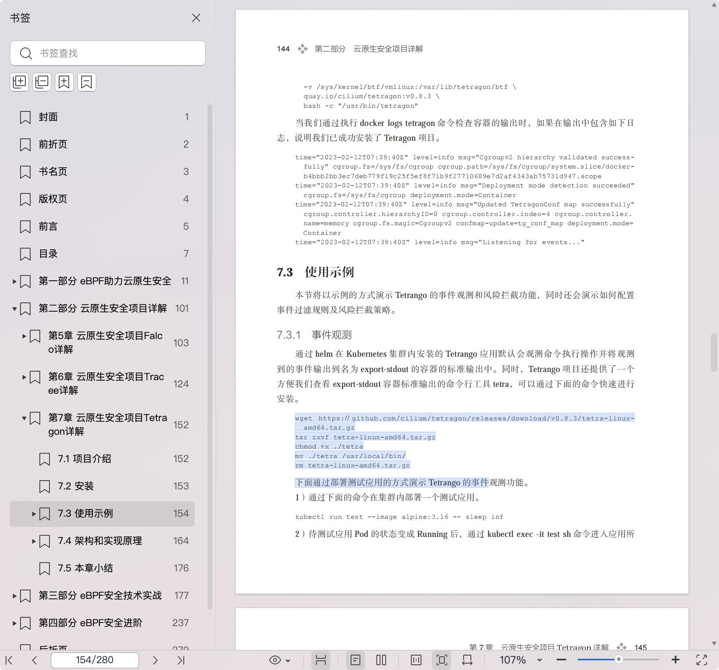
Task: Click the rm tetra-linux-amd64.tar.gz line
Action: [352, 465]
